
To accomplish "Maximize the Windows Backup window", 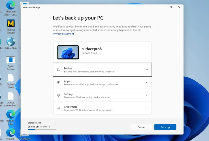I will click(x=170, y=7).
